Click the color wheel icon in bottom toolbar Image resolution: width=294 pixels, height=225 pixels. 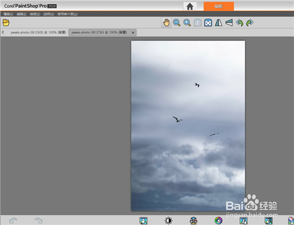point(218,221)
